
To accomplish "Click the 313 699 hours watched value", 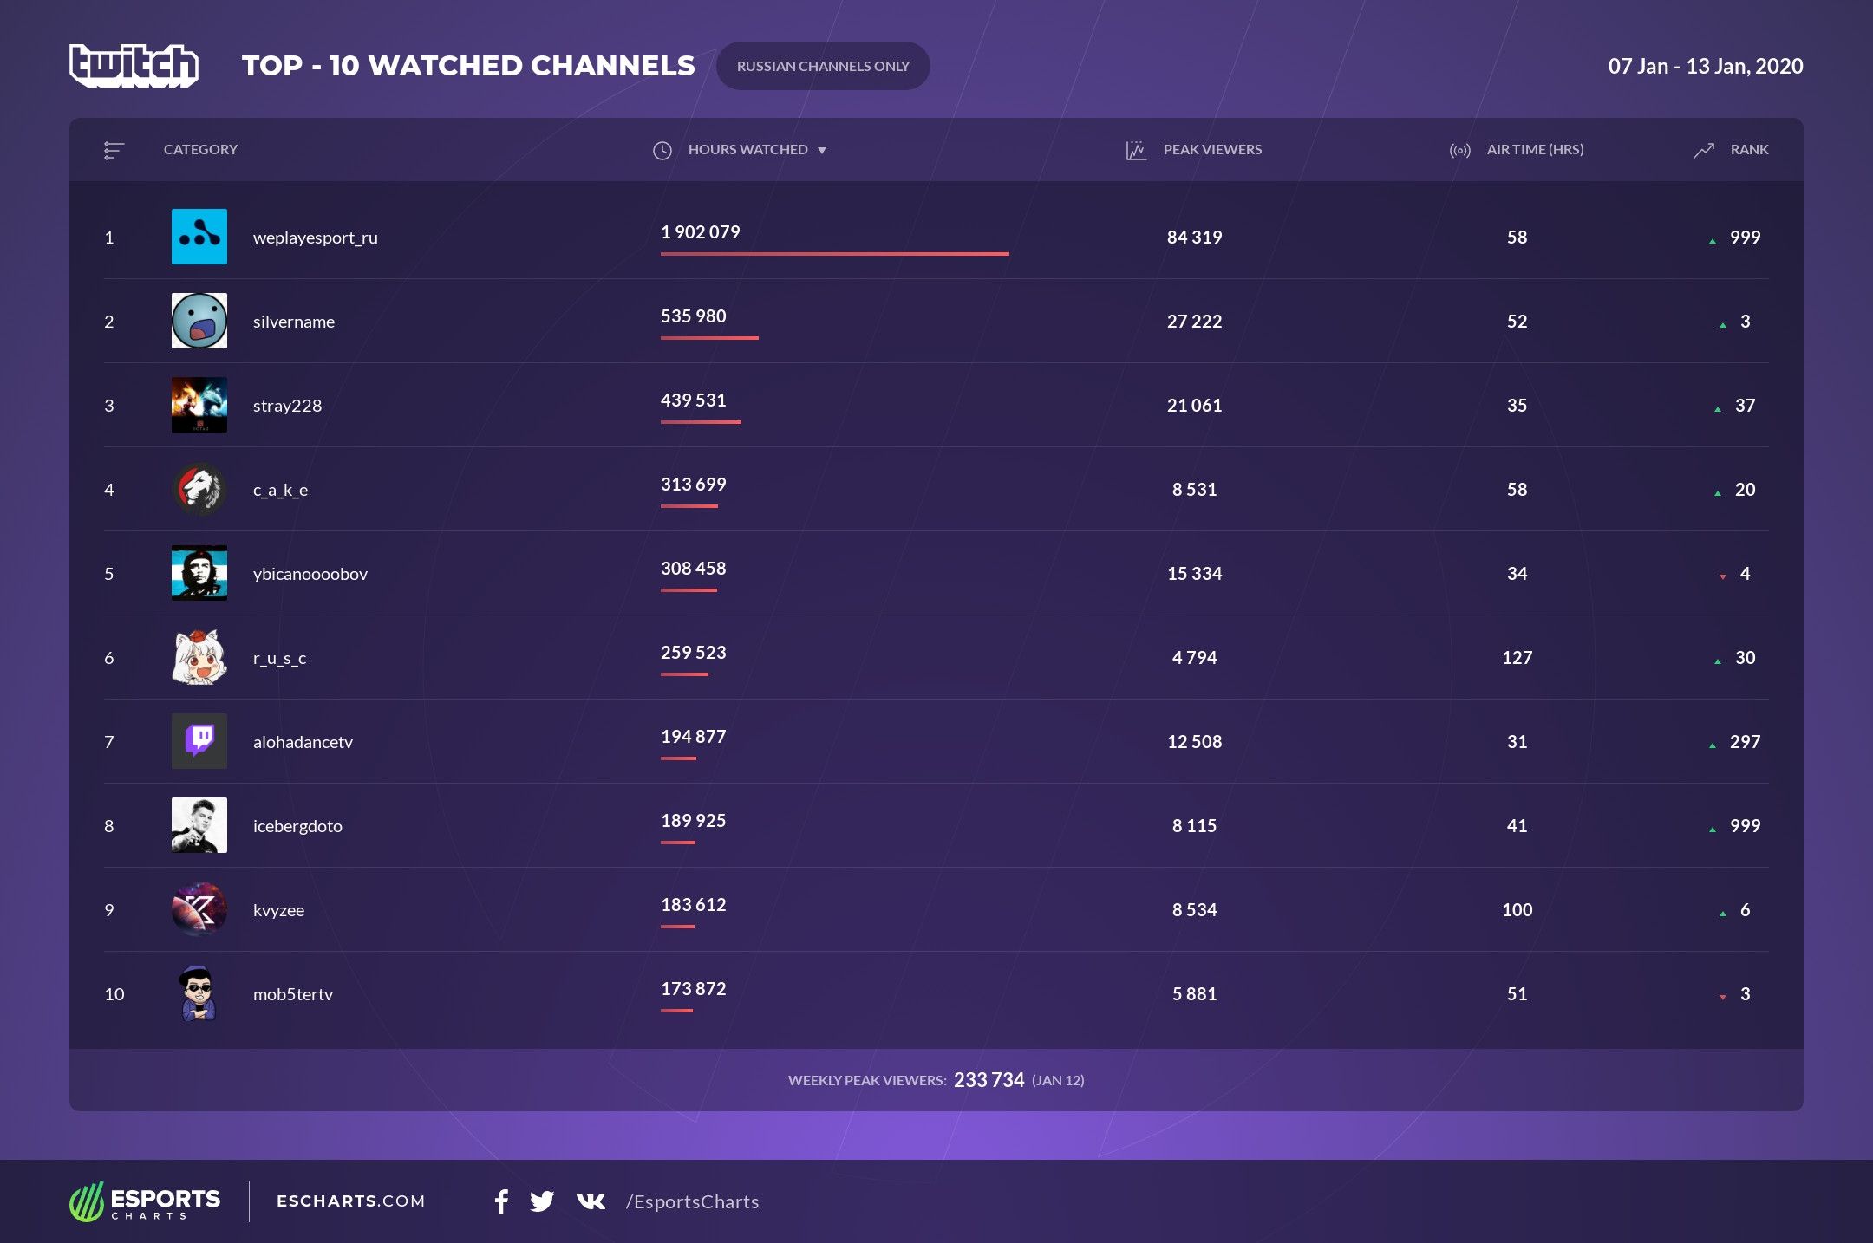I will (694, 485).
